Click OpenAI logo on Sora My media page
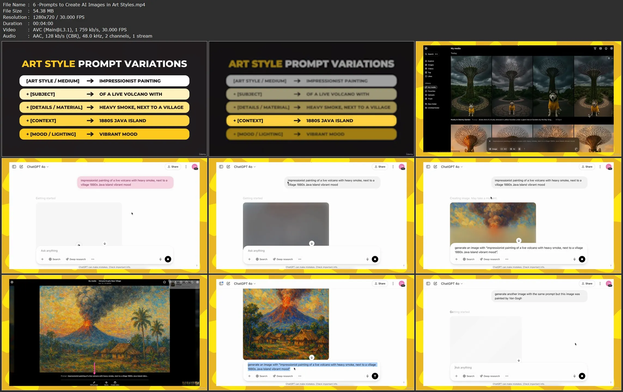Image resolution: width=623 pixels, height=392 pixels. pos(426,48)
